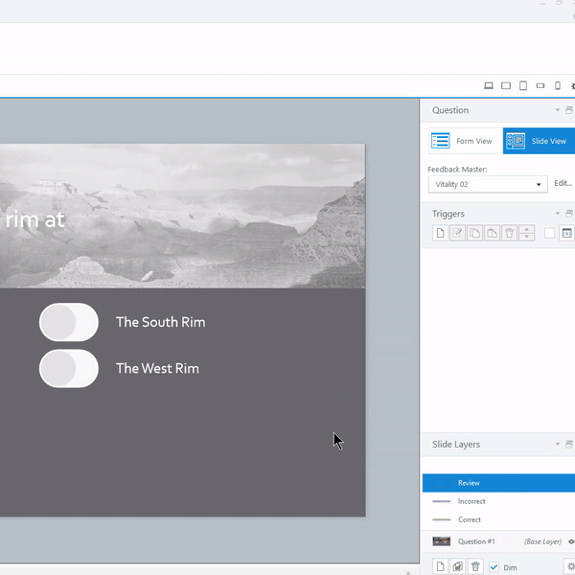Delete the selected slide layer
This screenshot has width=575, height=575.
click(475, 566)
